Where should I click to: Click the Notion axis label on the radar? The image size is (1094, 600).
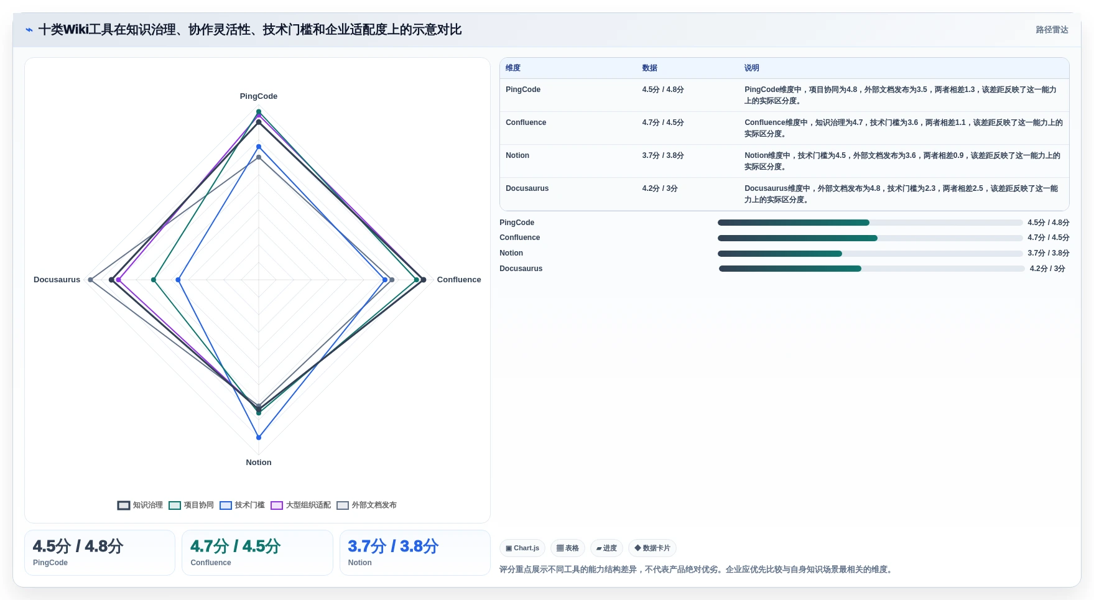(x=259, y=463)
